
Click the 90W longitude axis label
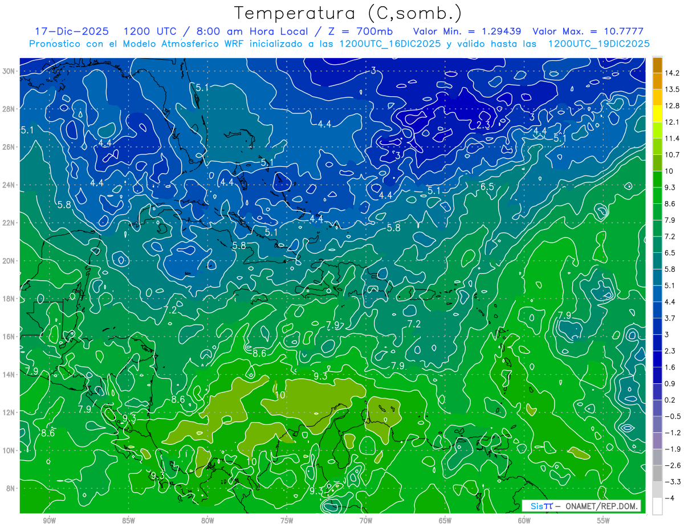click(x=49, y=521)
